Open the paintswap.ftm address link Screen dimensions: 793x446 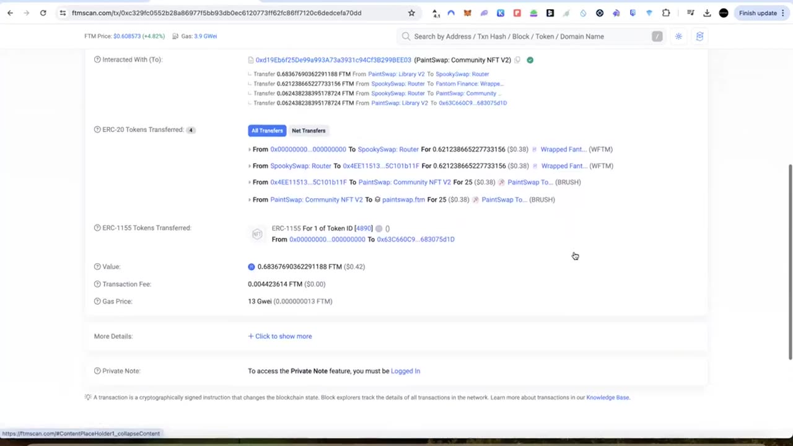pos(403,199)
